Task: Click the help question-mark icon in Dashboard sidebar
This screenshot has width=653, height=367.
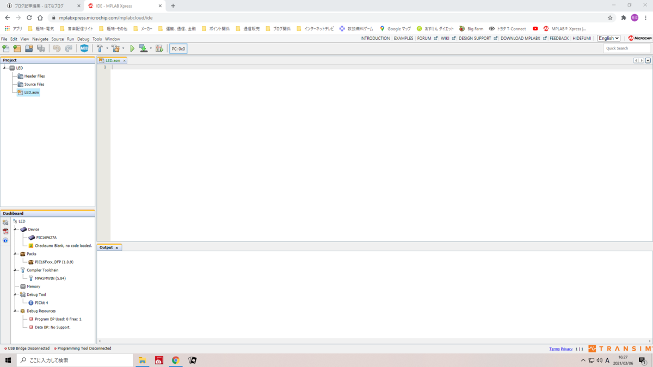Action: tap(5, 240)
